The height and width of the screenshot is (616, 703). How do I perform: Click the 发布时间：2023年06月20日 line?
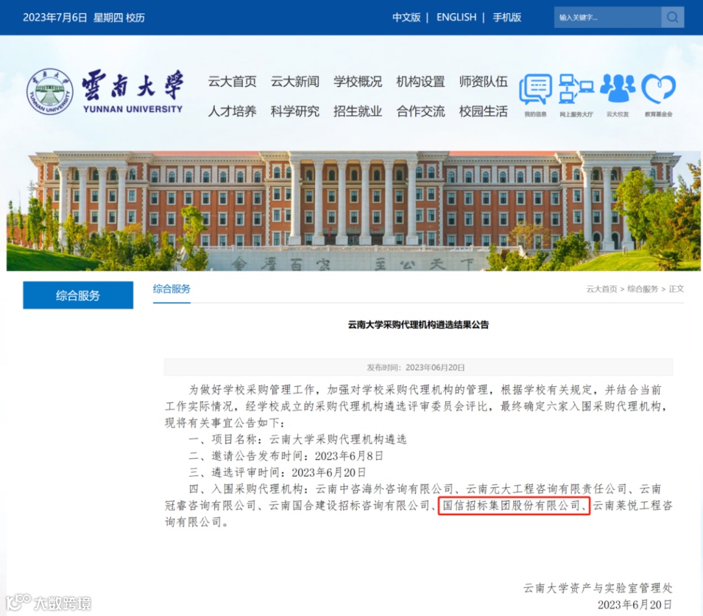point(415,368)
